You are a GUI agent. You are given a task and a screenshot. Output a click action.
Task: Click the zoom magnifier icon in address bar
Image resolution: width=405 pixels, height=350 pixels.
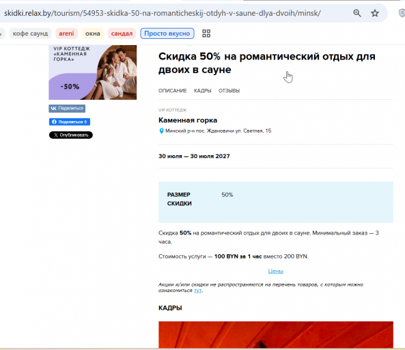click(x=357, y=13)
